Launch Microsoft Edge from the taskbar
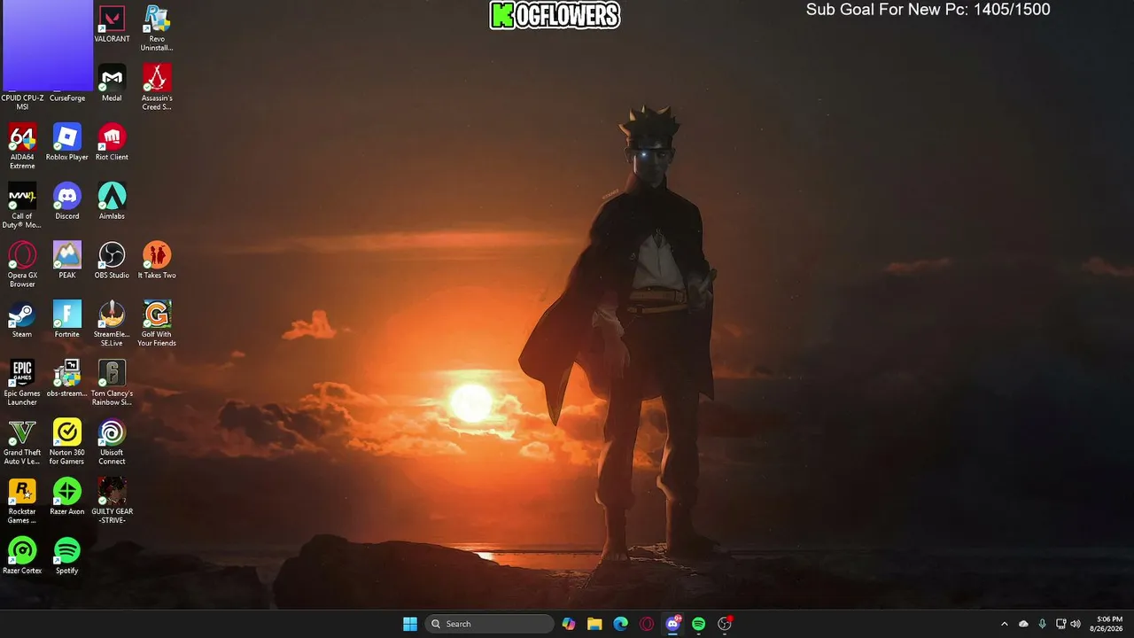Screen dimensions: 1134x638 [621, 624]
